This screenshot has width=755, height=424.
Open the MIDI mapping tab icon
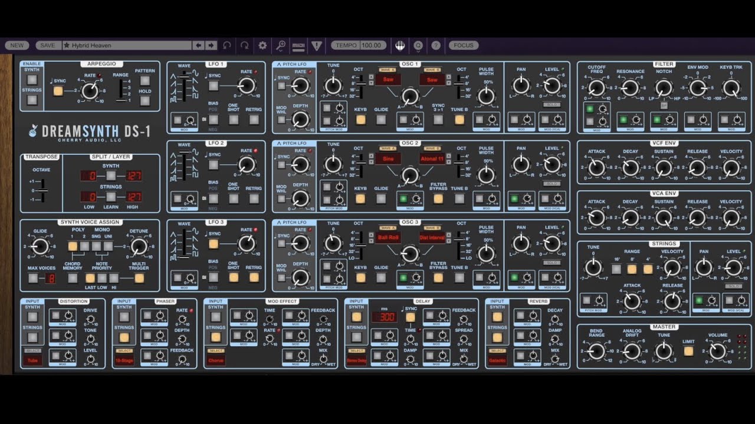click(x=298, y=45)
